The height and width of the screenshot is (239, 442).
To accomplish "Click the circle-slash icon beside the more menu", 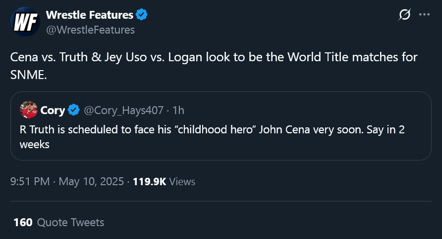I will coord(404,15).
